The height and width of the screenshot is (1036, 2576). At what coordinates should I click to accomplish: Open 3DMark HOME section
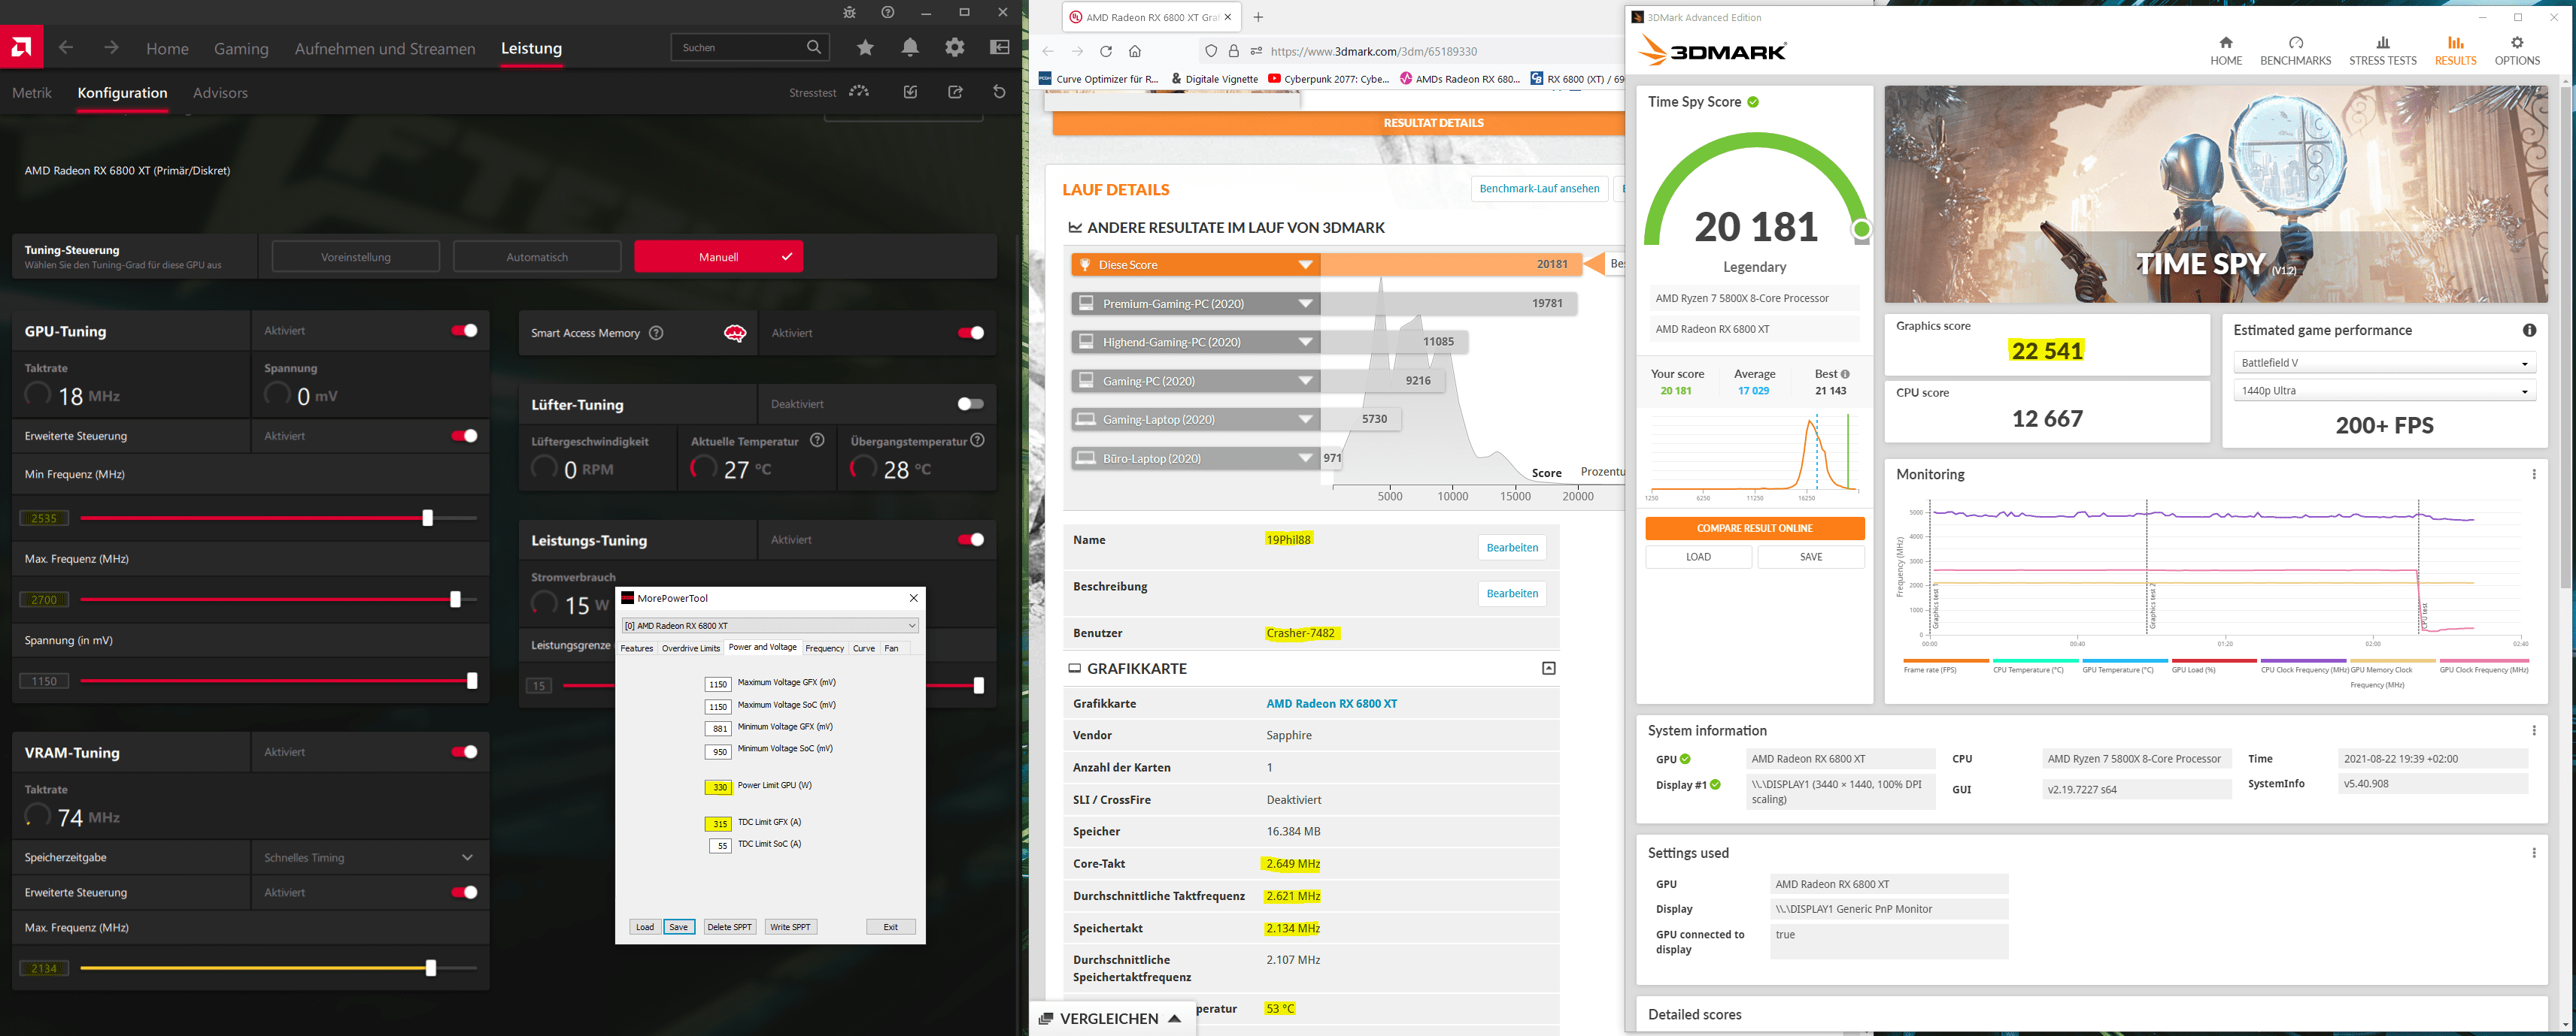(x=2225, y=51)
